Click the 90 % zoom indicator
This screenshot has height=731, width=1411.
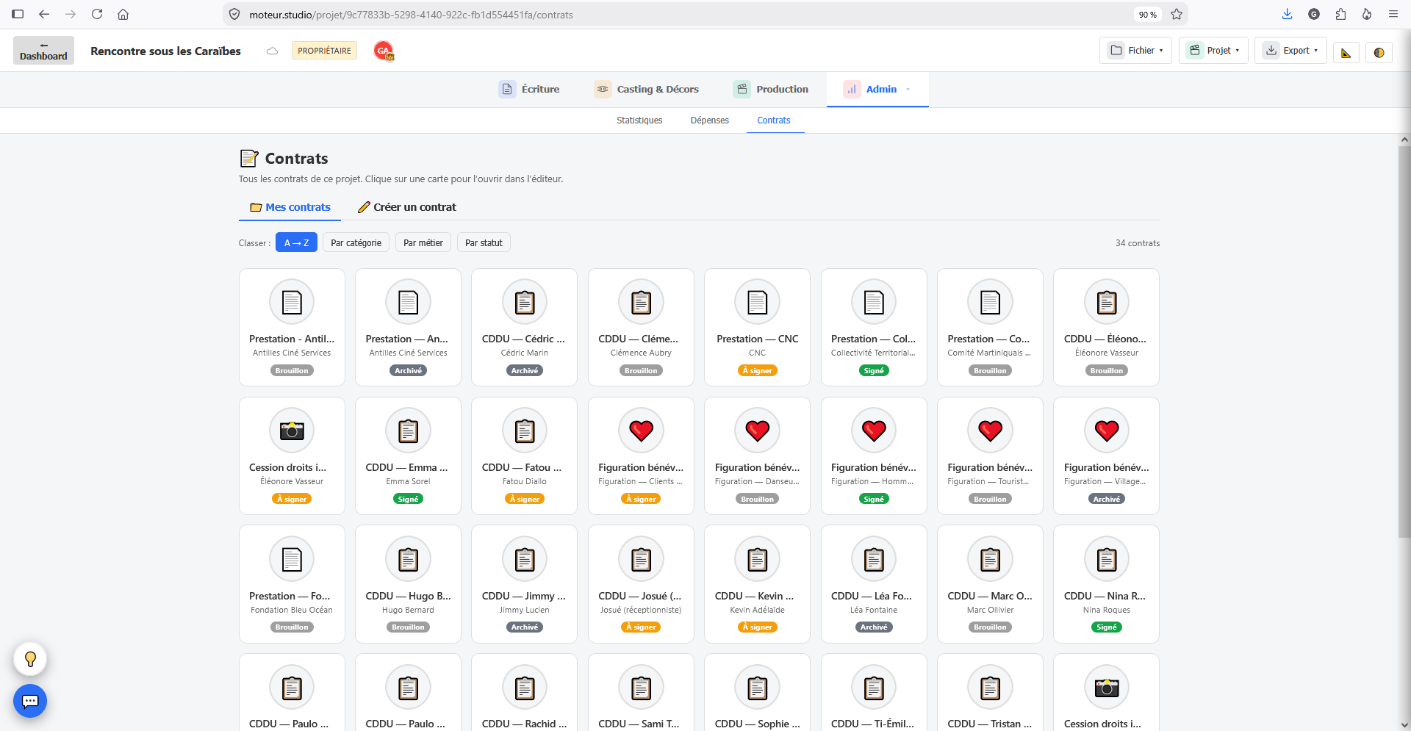coord(1147,14)
